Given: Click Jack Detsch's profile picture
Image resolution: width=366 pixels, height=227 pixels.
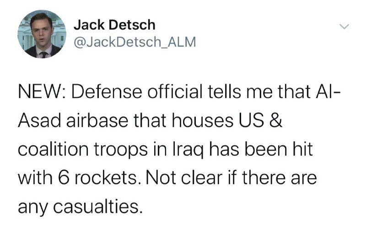Looking at the screenshot, I should [x=42, y=34].
